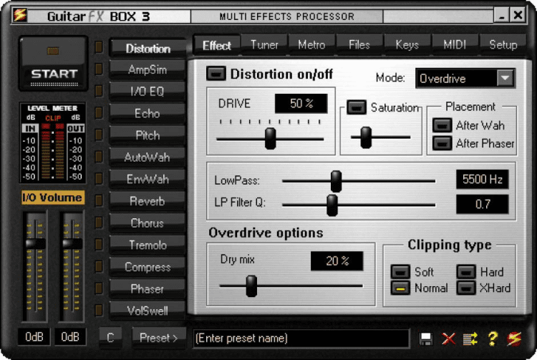This screenshot has height=360, width=537.
Task: Toggle the LED indicator next to Echo
Action: coord(99,113)
